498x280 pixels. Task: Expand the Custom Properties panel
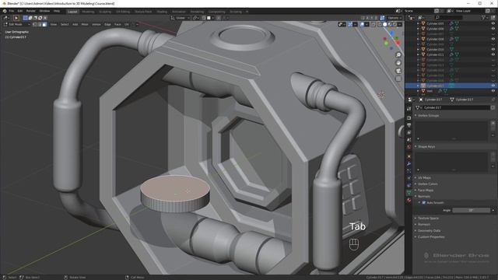(x=430, y=236)
